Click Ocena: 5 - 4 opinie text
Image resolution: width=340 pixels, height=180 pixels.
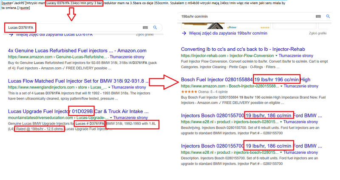[x=213, y=92]
